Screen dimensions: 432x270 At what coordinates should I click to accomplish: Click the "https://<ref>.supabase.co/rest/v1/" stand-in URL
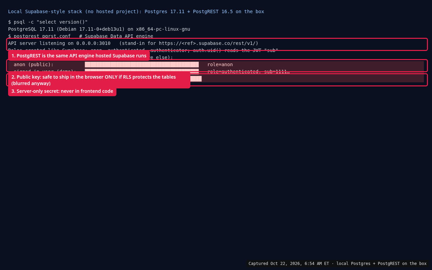coord(207,43)
